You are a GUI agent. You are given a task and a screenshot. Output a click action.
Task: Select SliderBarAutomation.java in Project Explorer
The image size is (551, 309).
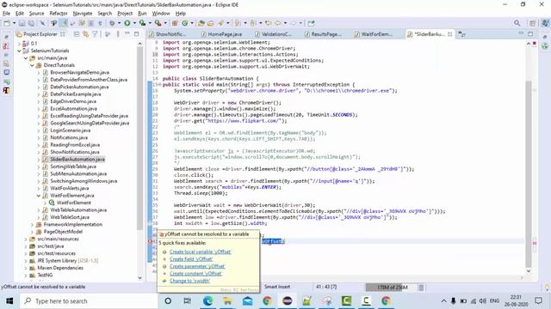[77, 160]
